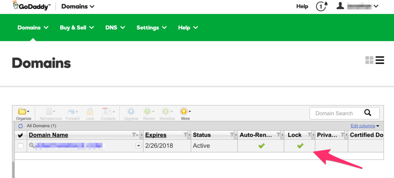Image resolution: width=394 pixels, height=178 pixels.
Task: Open the Settings menu
Action: coord(152,28)
